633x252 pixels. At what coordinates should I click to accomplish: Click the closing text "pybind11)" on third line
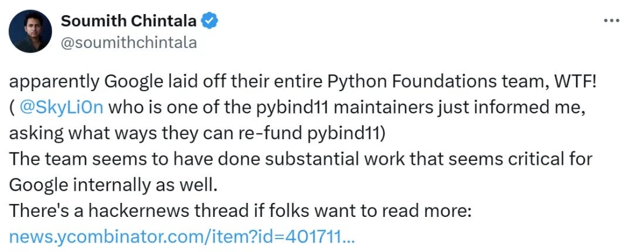tap(346, 134)
